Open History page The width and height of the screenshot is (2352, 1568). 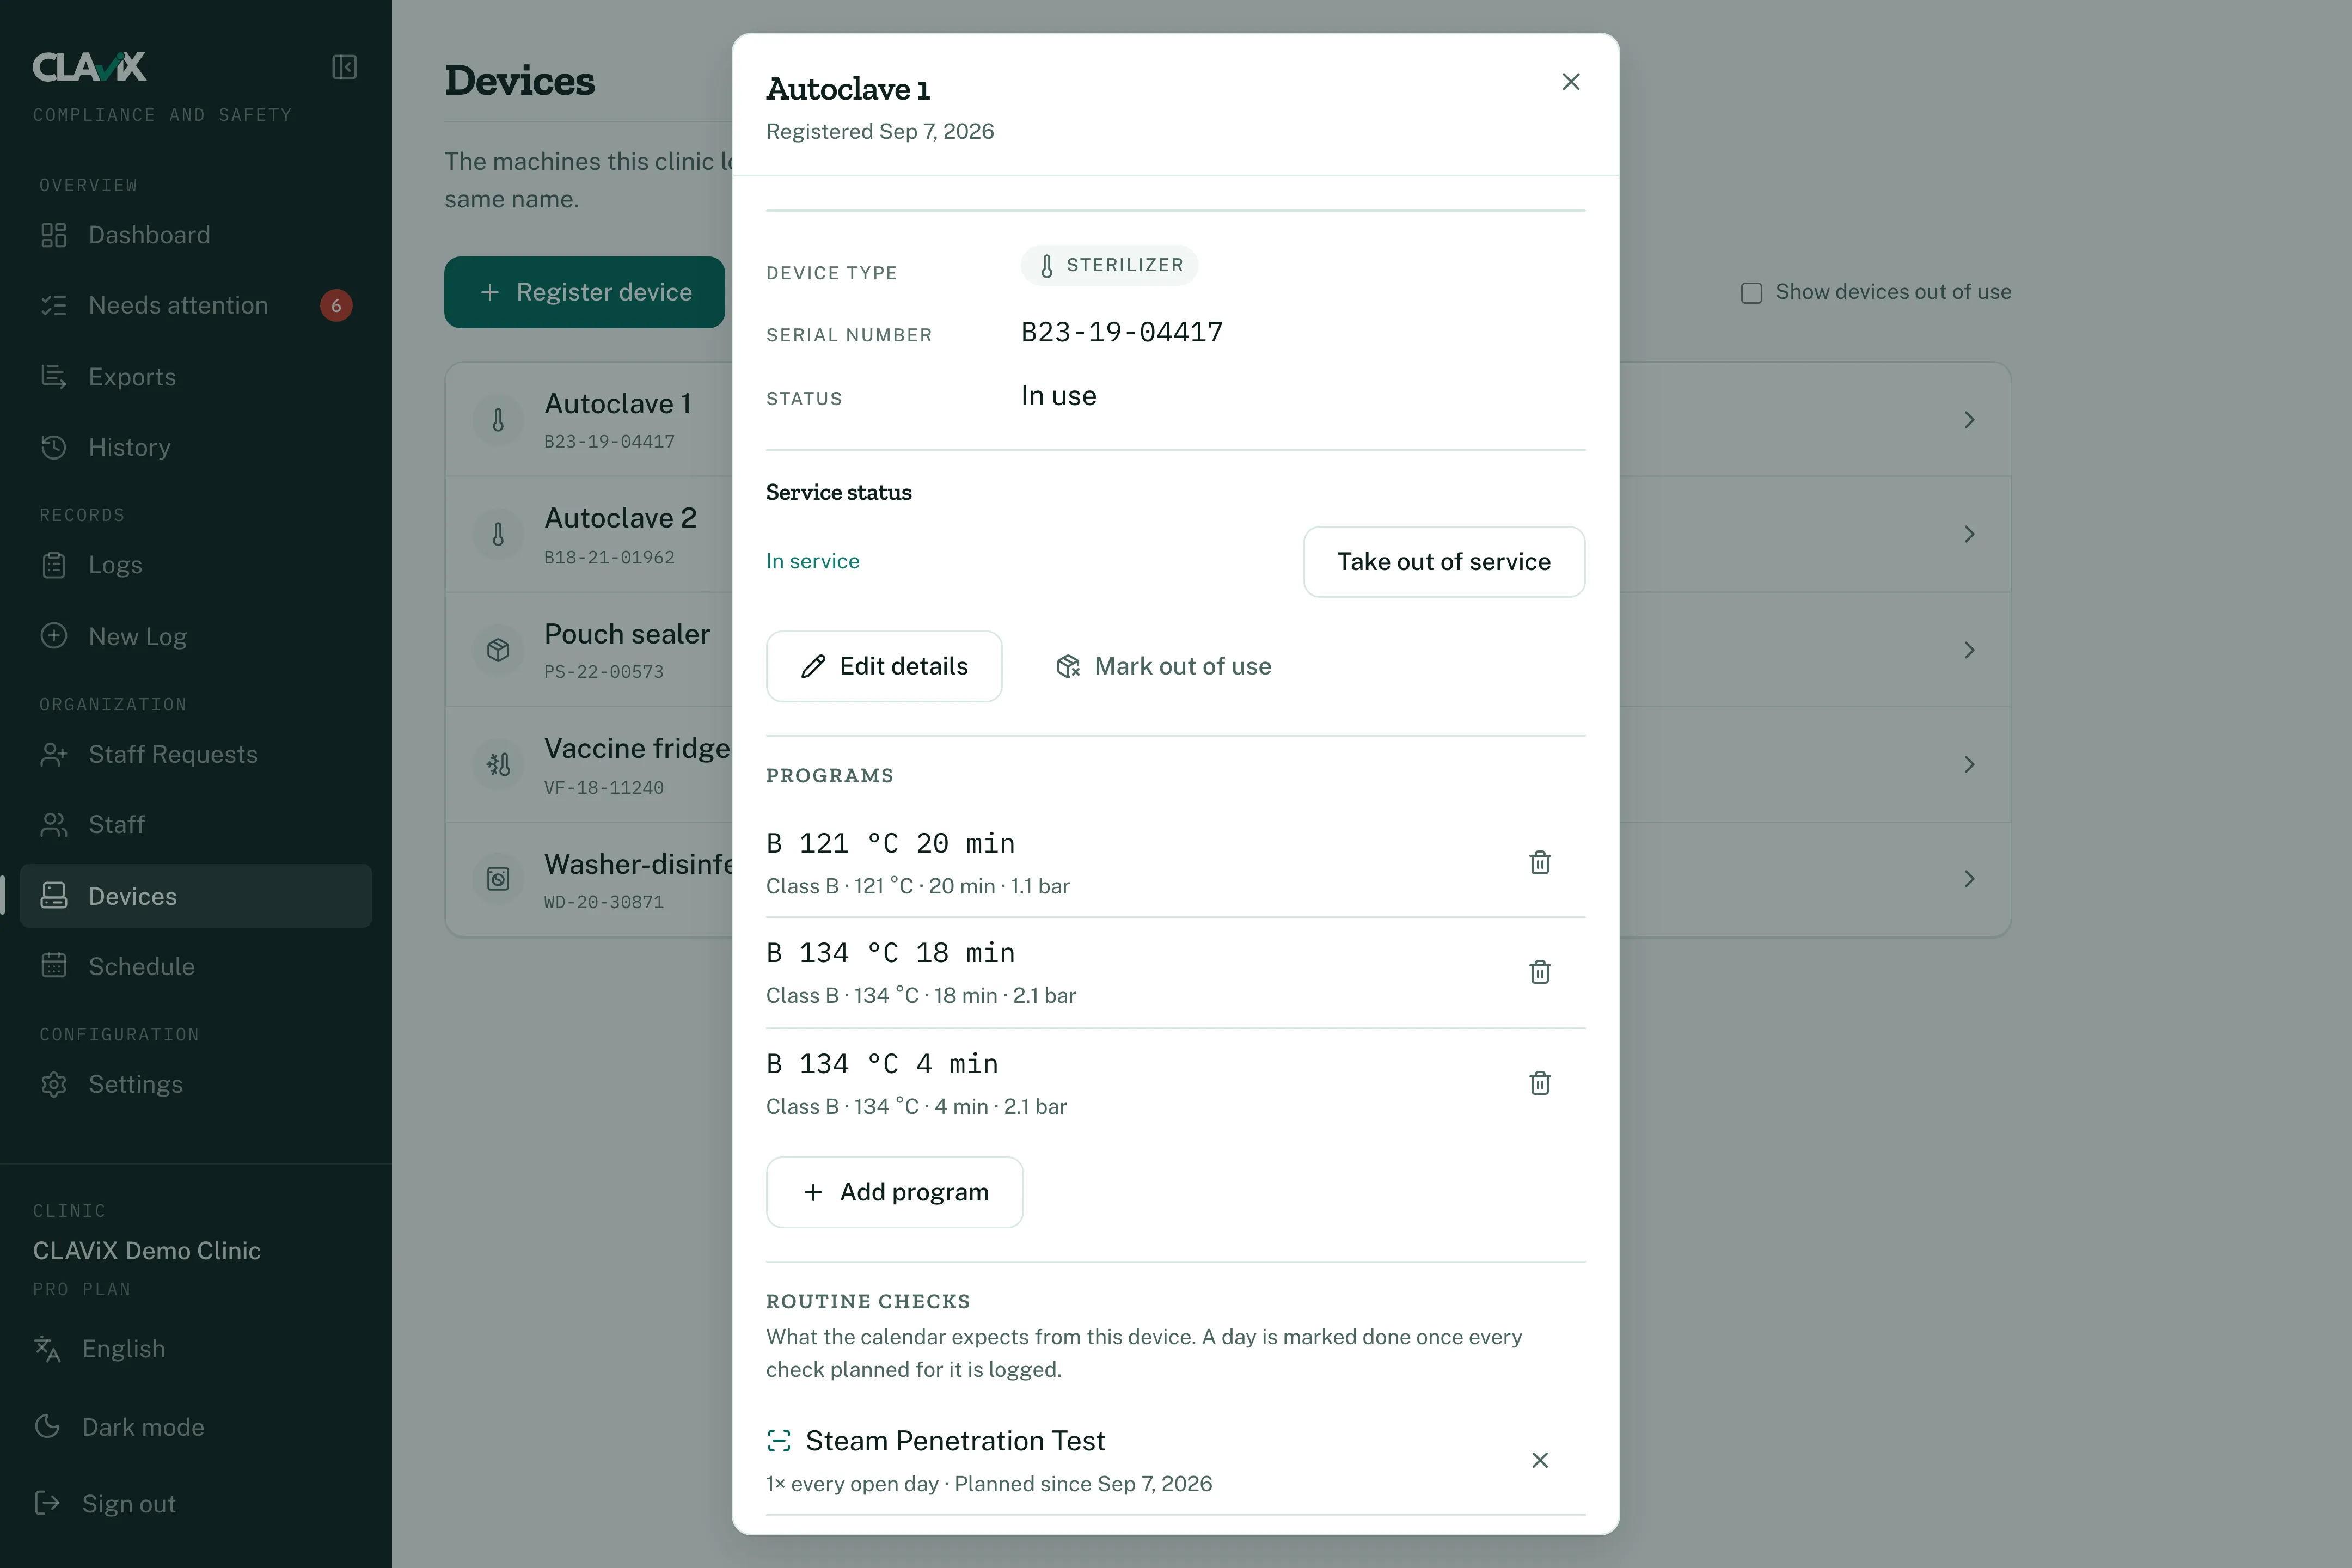pyautogui.click(x=196, y=447)
